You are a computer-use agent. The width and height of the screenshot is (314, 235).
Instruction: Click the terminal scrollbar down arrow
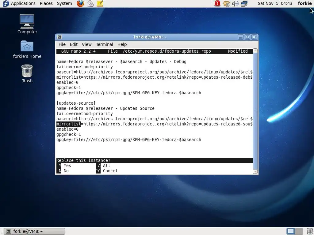255,171
